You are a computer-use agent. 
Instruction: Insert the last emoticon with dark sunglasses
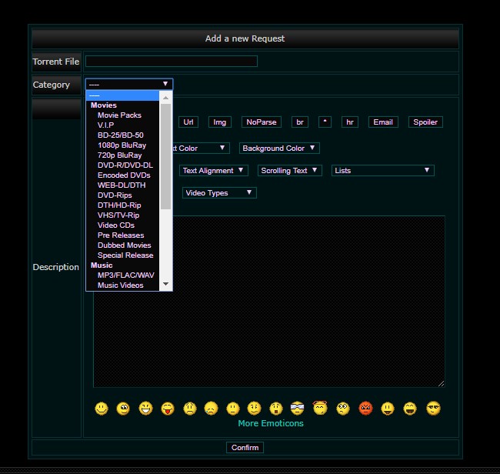point(433,409)
